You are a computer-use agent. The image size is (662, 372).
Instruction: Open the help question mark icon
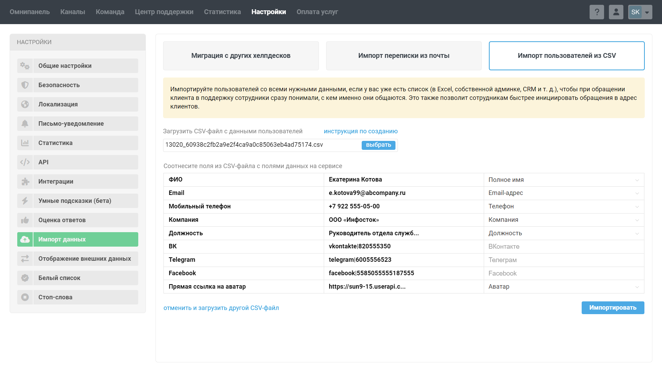click(x=596, y=12)
